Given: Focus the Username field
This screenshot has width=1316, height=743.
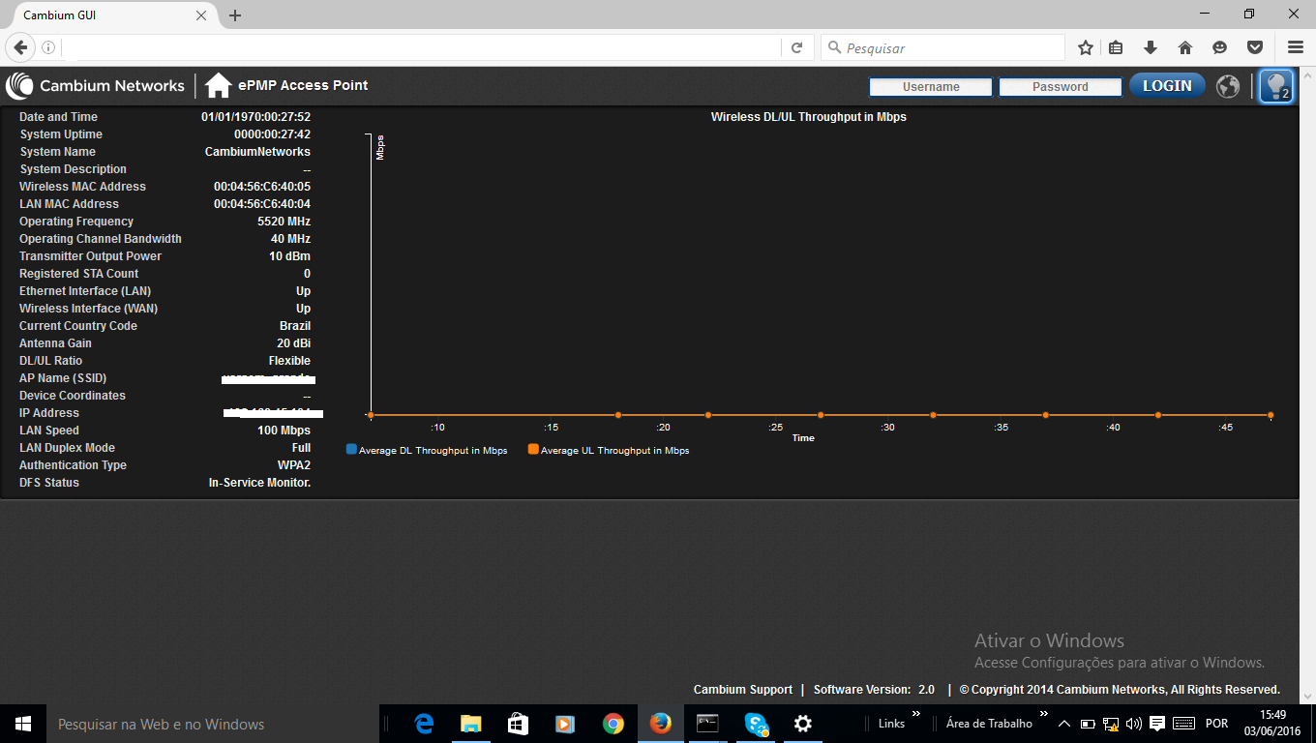Looking at the screenshot, I should 931,87.
